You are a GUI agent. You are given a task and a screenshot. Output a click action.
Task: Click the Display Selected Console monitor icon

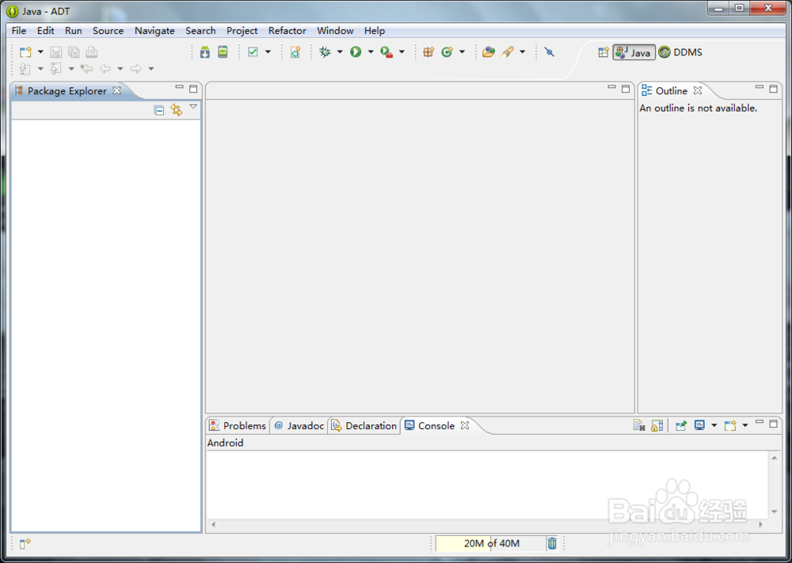tap(699, 426)
